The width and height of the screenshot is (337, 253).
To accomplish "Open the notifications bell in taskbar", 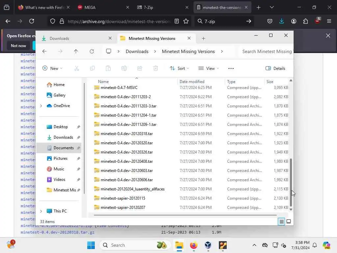I will pos(315,245).
